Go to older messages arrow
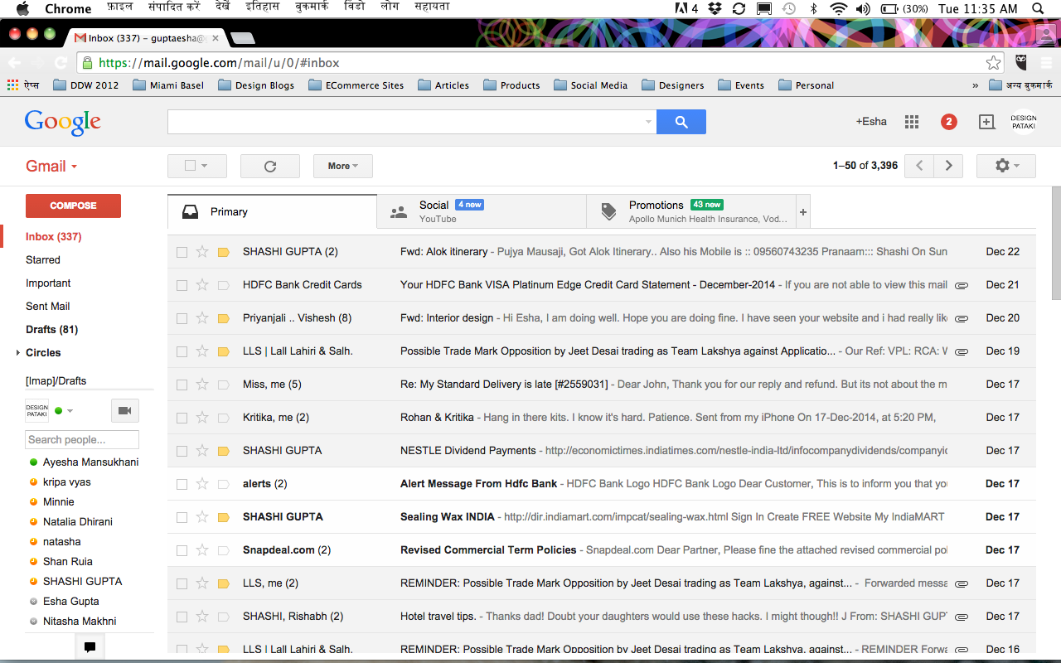Image resolution: width=1061 pixels, height=663 pixels. pyautogui.click(x=949, y=166)
